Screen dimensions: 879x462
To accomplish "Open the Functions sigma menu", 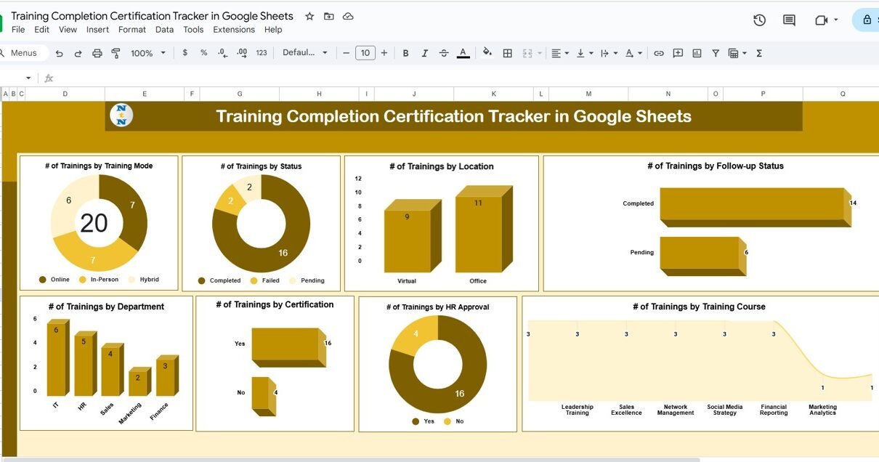I will [759, 53].
